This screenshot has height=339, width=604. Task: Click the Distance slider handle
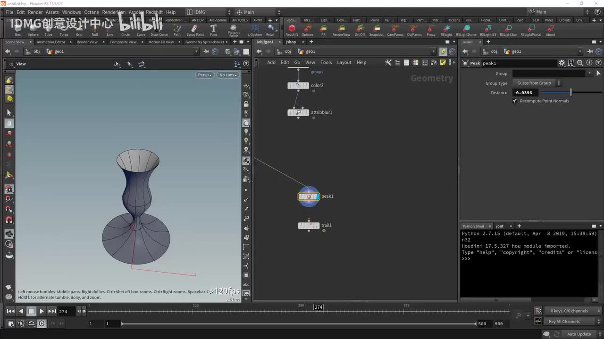pyautogui.click(x=570, y=93)
